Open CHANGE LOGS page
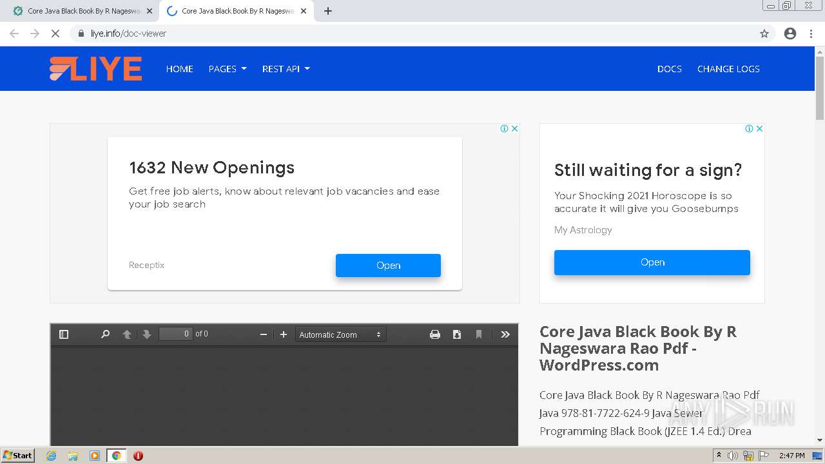Image resolution: width=825 pixels, height=464 pixels. click(728, 69)
